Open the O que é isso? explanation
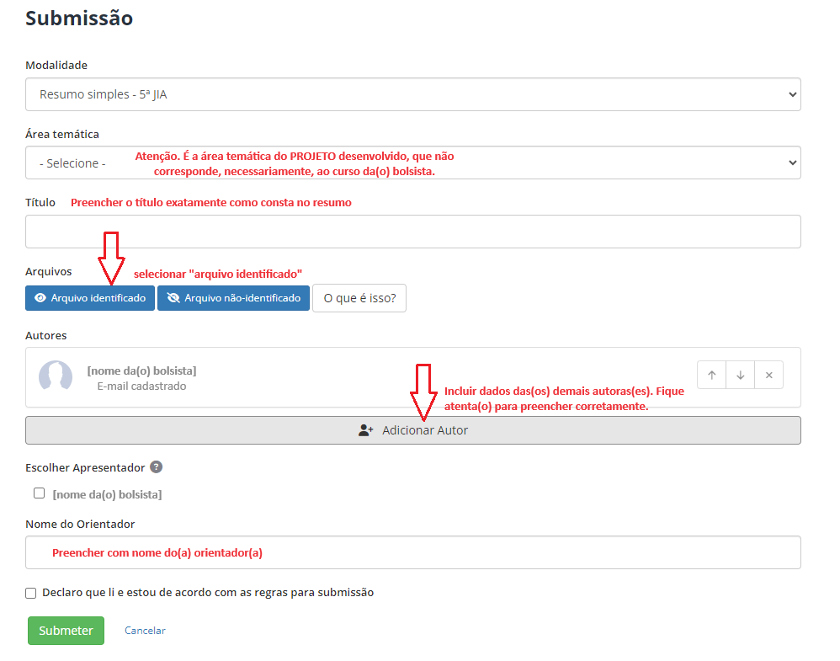This screenshot has width=840, height=661. (x=359, y=298)
